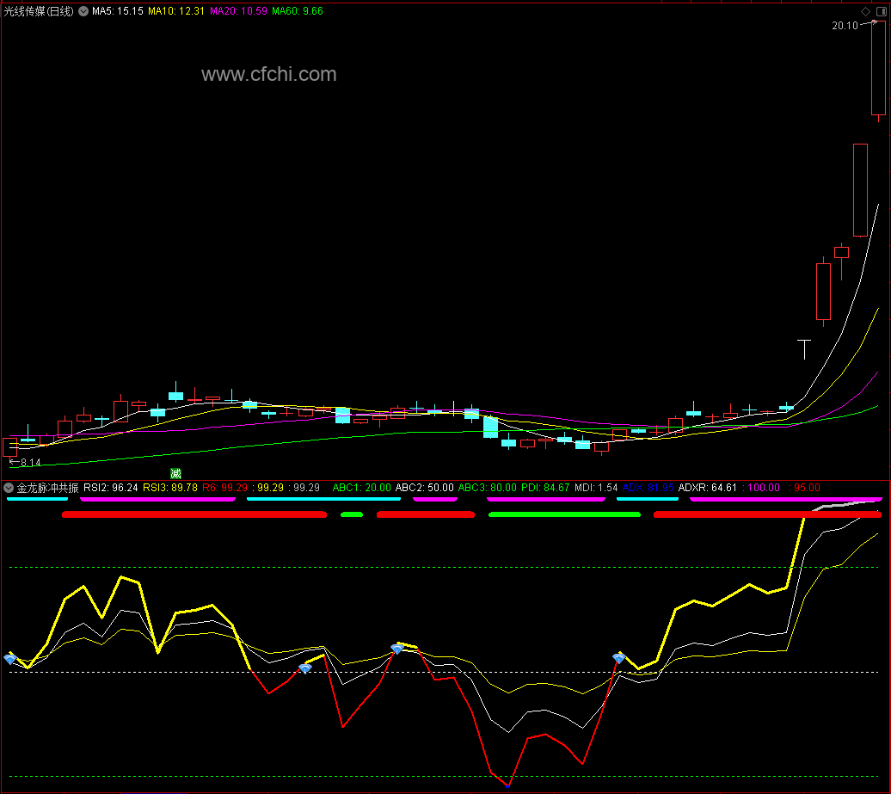Click the red :95.00 value

click(x=805, y=488)
